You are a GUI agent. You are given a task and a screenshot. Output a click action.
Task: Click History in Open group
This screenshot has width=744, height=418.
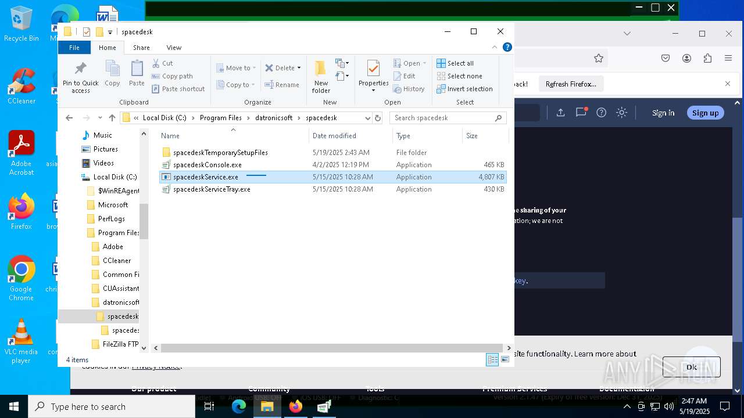[409, 89]
